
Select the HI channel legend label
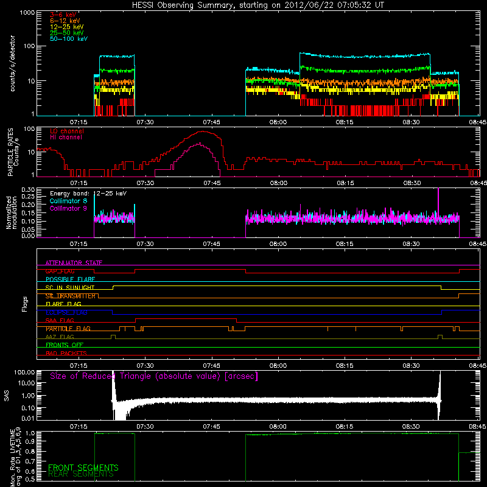66,138
